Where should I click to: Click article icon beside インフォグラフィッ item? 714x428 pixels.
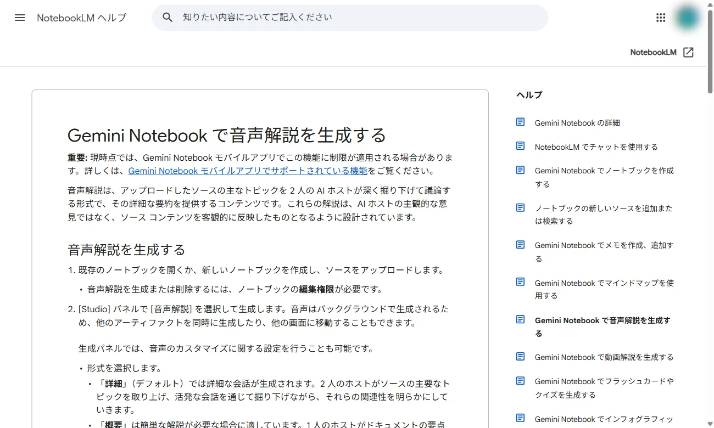[x=520, y=418]
